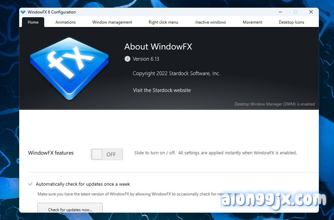Click the WindowFX title bar app icon
Viewport: 334px width, 220px height.
click(x=23, y=12)
